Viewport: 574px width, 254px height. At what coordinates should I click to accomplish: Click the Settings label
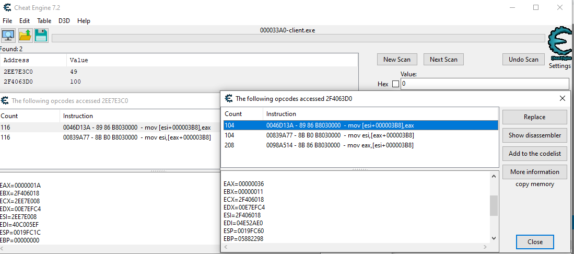click(x=559, y=66)
